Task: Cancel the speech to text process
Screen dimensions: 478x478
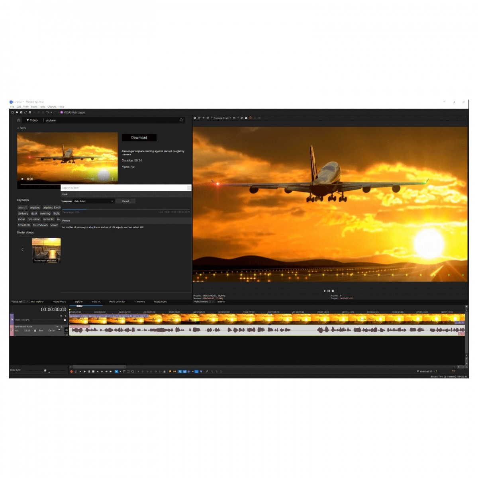Action: click(125, 201)
